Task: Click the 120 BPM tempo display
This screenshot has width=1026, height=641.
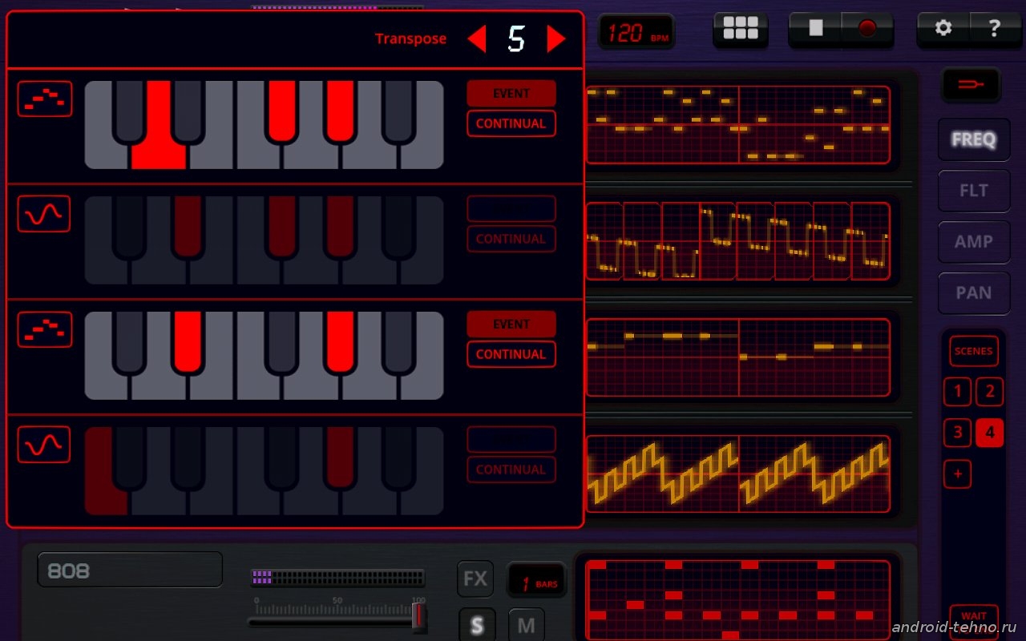Action: [x=637, y=33]
